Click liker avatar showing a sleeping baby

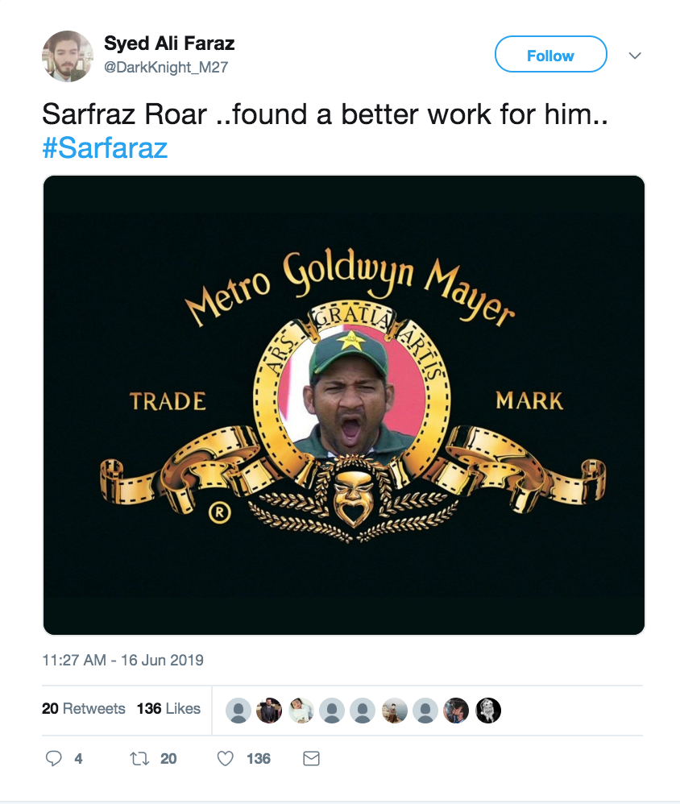pyautogui.click(x=301, y=710)
